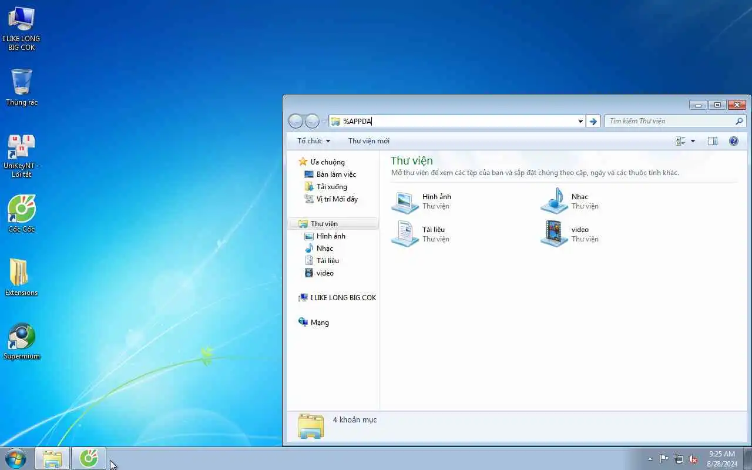Select Nhạc library in main pane
Viewport: 752px width, 470px height.
570,202
